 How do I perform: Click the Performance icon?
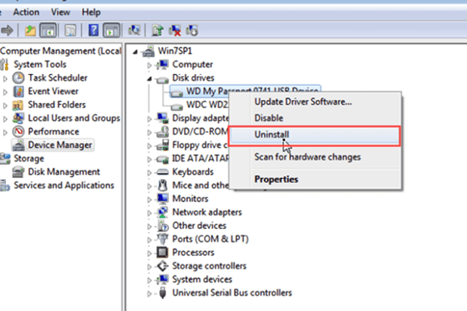click(x=18, y=131)
